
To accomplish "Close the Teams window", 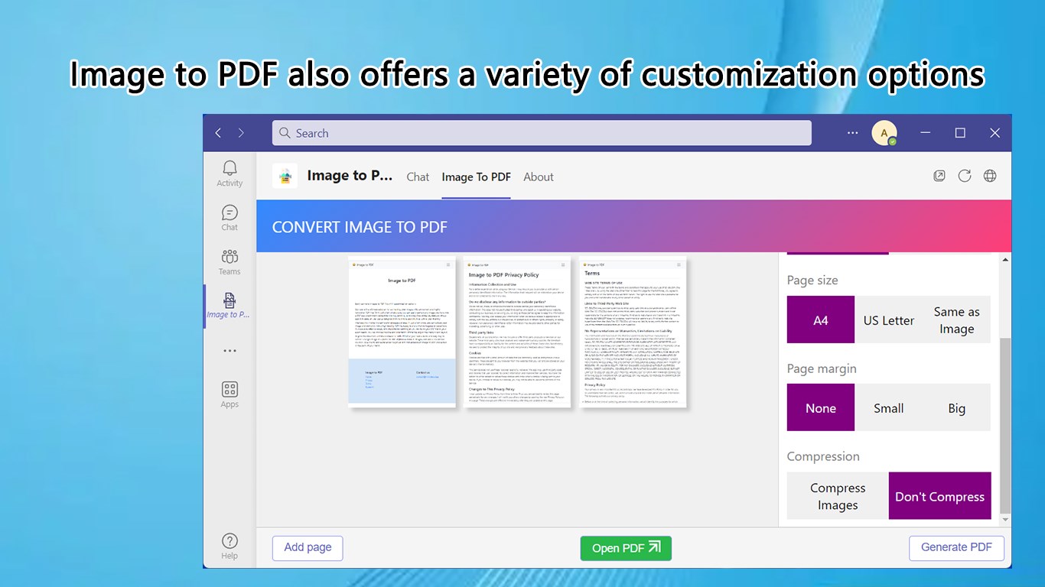I will pyautogui.click(x=995, y=133).
